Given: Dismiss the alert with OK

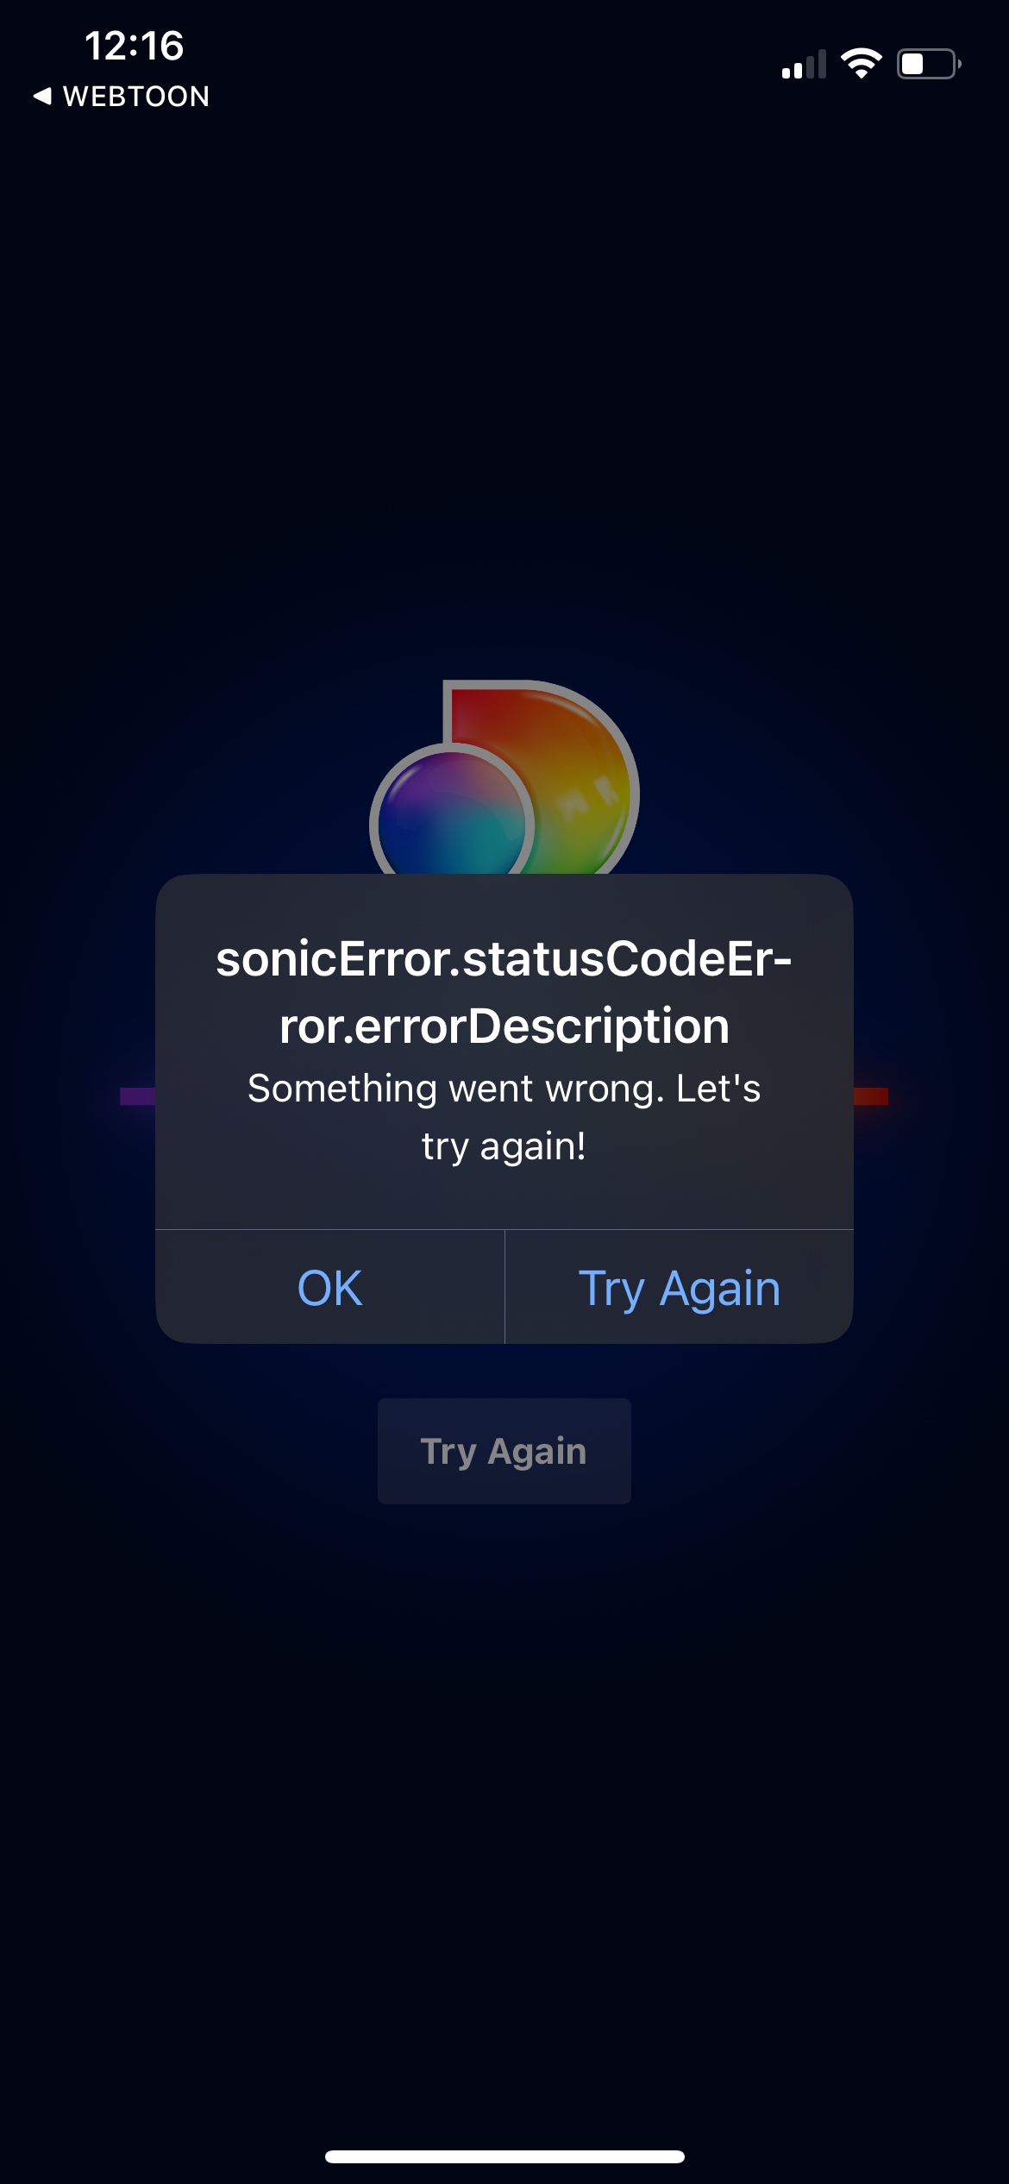Looking at the screenshot, I should (329, 1286).
